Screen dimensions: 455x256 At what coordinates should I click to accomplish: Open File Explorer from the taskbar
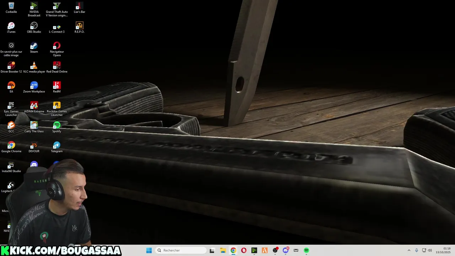tap(223, 250)
